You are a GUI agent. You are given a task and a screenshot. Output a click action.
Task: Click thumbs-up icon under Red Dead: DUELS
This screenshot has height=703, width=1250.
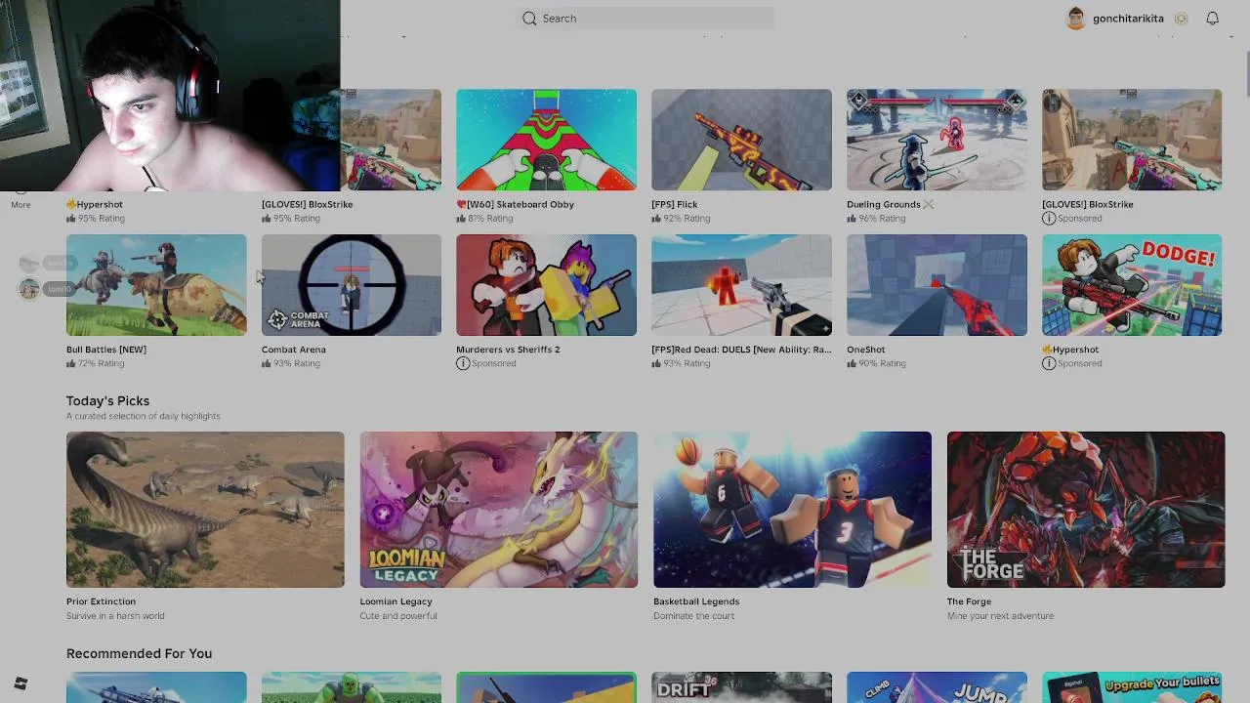(x=656, y=363)
